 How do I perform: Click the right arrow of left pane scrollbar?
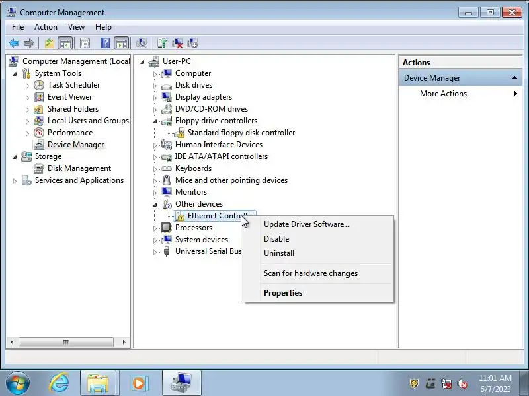coord(124,342)
